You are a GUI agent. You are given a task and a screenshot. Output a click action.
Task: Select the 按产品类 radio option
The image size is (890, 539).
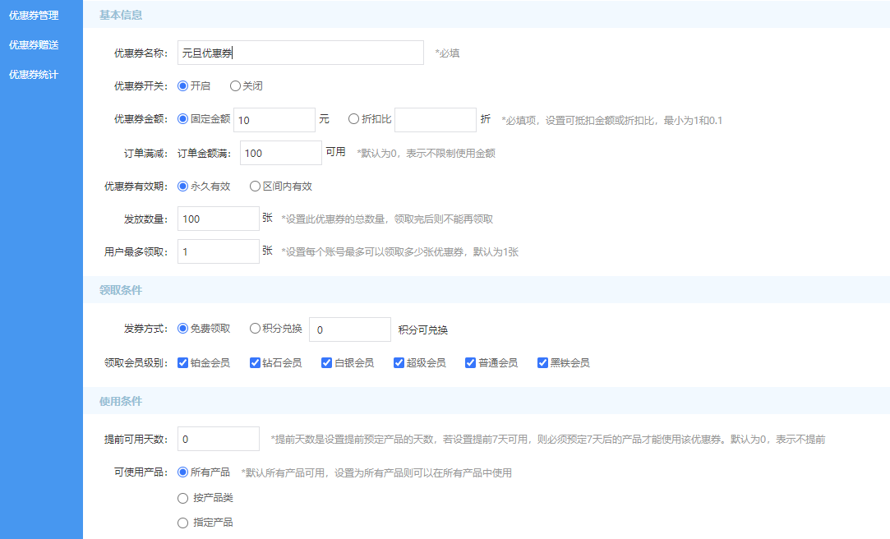182,498
